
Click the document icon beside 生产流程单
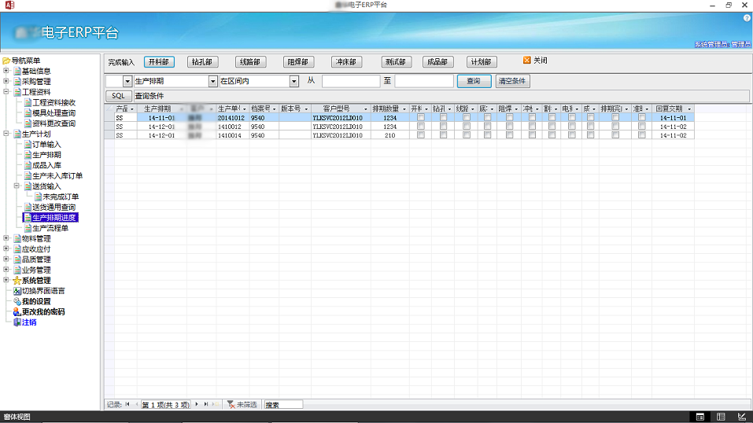tap(28, 228)
